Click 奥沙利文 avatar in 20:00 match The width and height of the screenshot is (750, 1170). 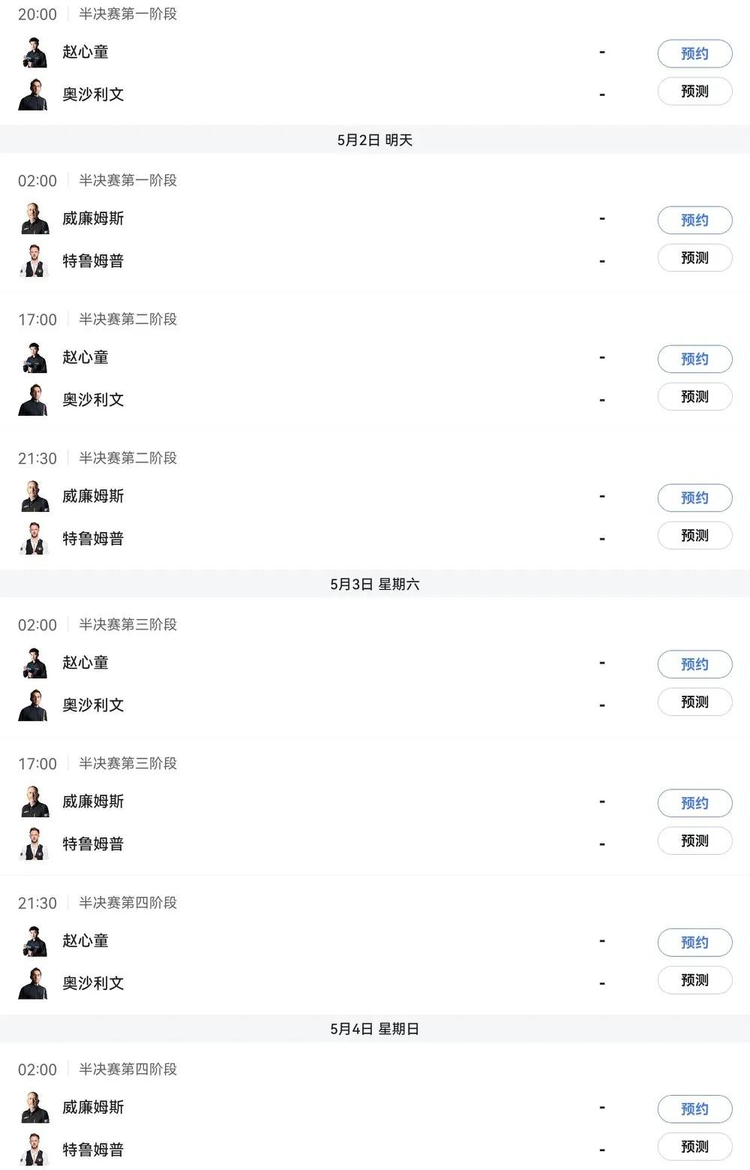[34, 95]
